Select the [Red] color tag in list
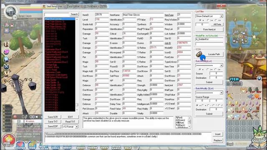The image size is (267, 150). [179, 117]
